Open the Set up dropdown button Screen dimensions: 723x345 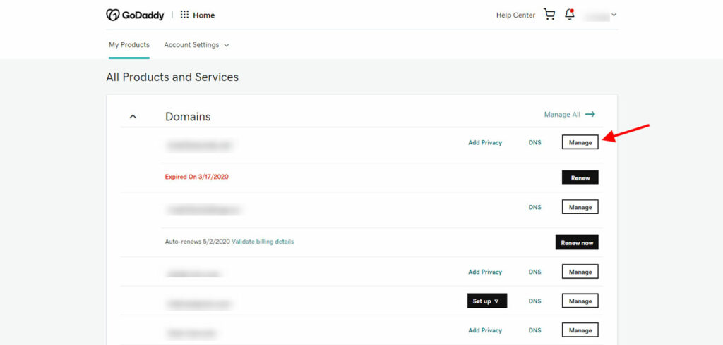[x=487, y=301]
